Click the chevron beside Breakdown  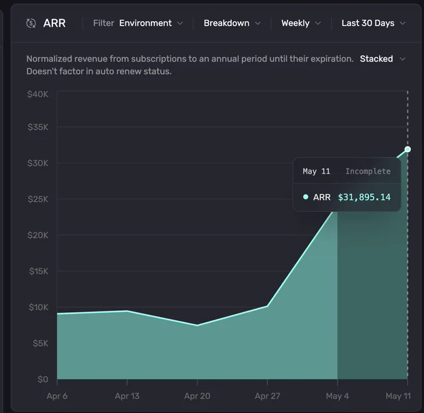(258, 24)
